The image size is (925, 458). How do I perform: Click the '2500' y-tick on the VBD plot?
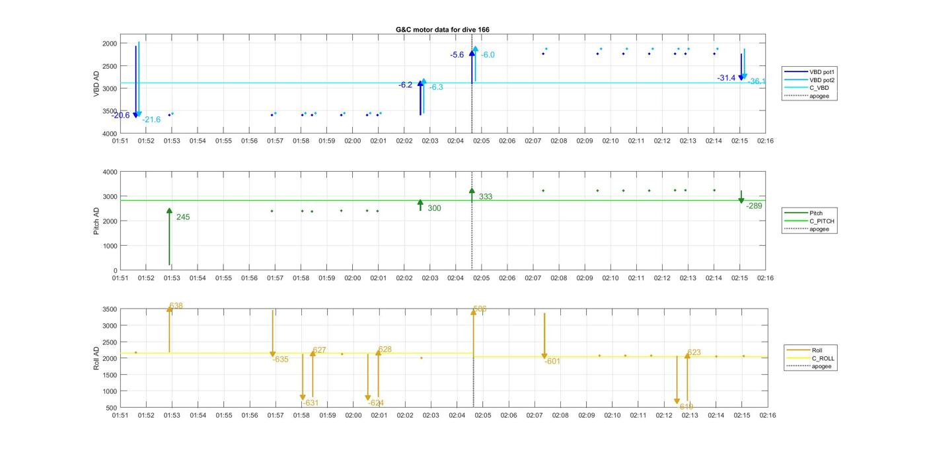coord(110,66)
